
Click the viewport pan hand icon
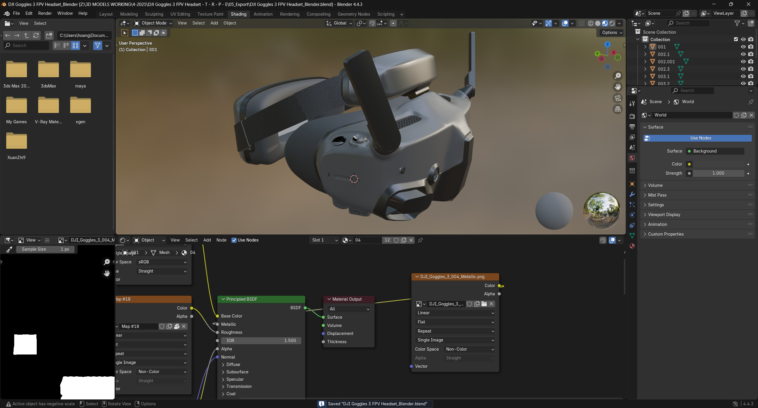[x=618, y=87]
